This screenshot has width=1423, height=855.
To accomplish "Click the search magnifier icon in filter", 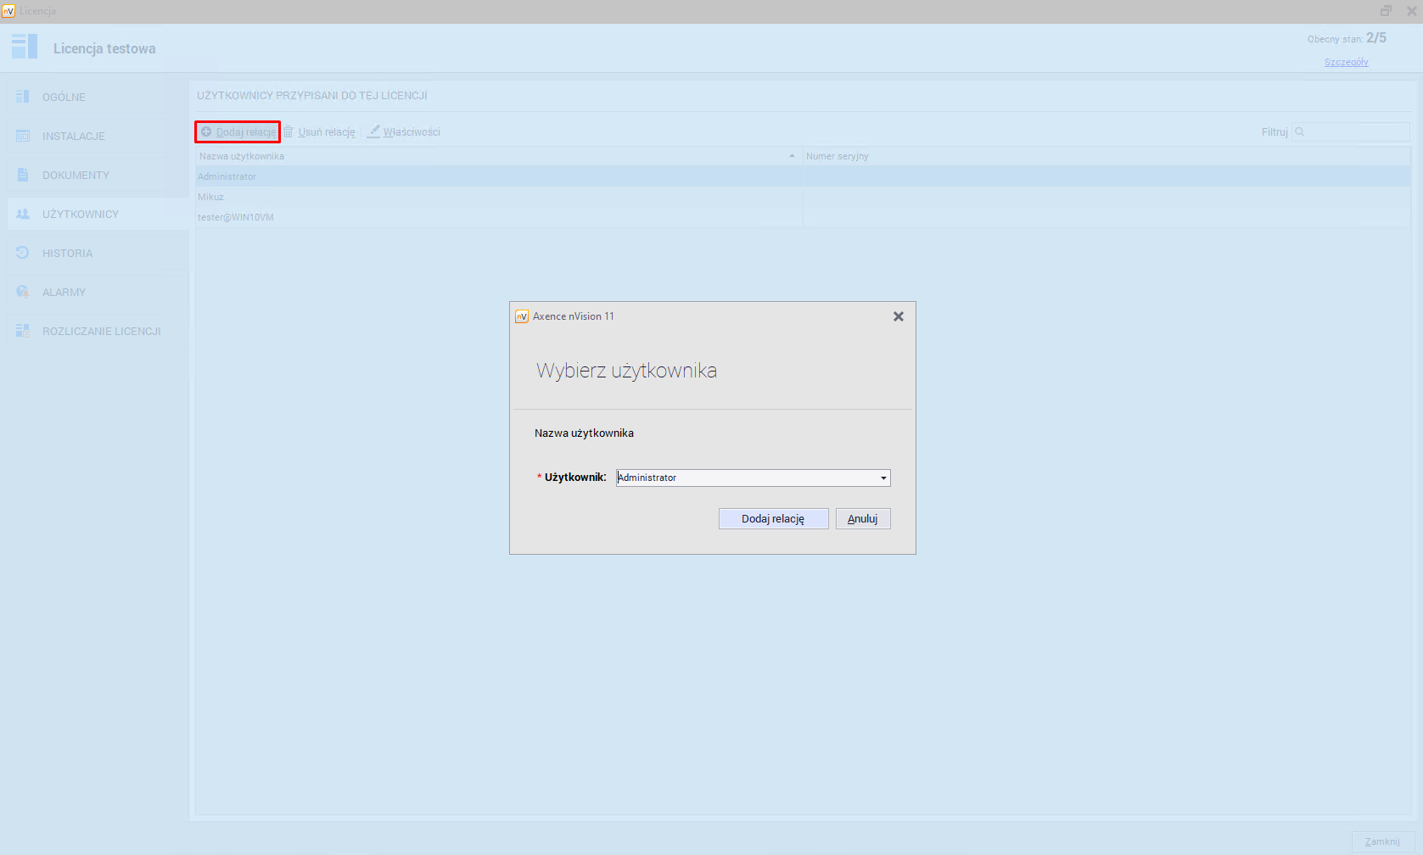I will coord(1300,131).
